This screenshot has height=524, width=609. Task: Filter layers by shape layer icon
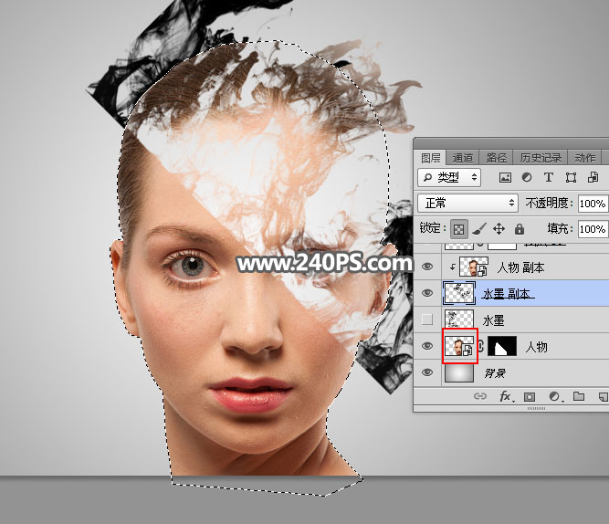click(x=571, y=177)
